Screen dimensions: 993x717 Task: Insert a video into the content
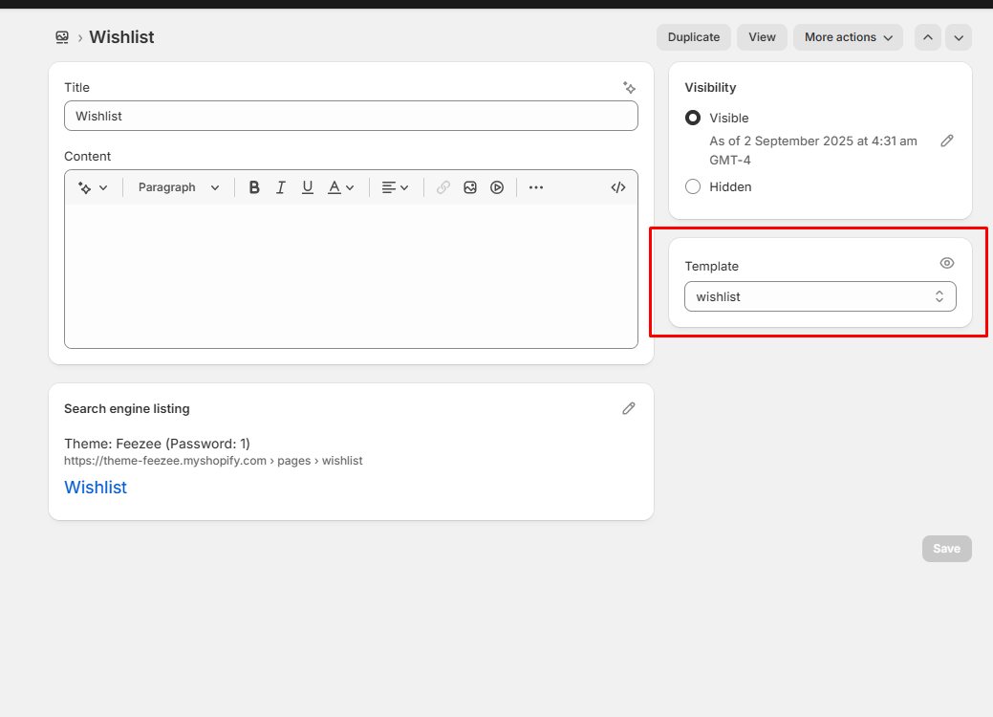(497, 187)
